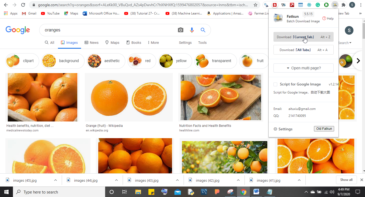Open Tools under the search bar

pos(202,42)
